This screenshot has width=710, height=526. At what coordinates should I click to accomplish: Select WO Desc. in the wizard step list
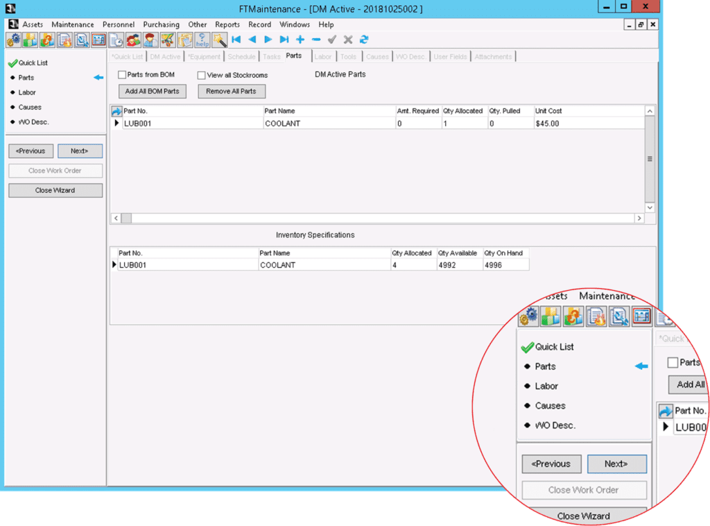[x=33, y=122]
